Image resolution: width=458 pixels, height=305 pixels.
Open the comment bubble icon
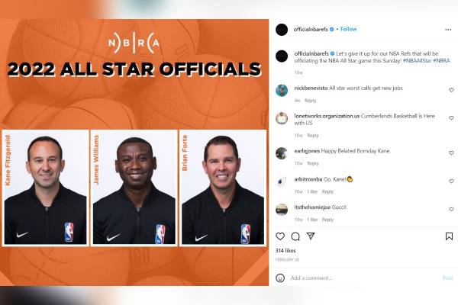click(295, 236)
